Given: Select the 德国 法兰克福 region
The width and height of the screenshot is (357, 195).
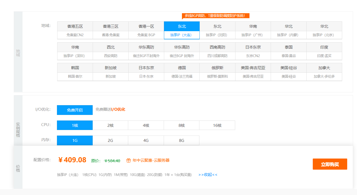Looking at the screenshot, I should tap(182, 72).
